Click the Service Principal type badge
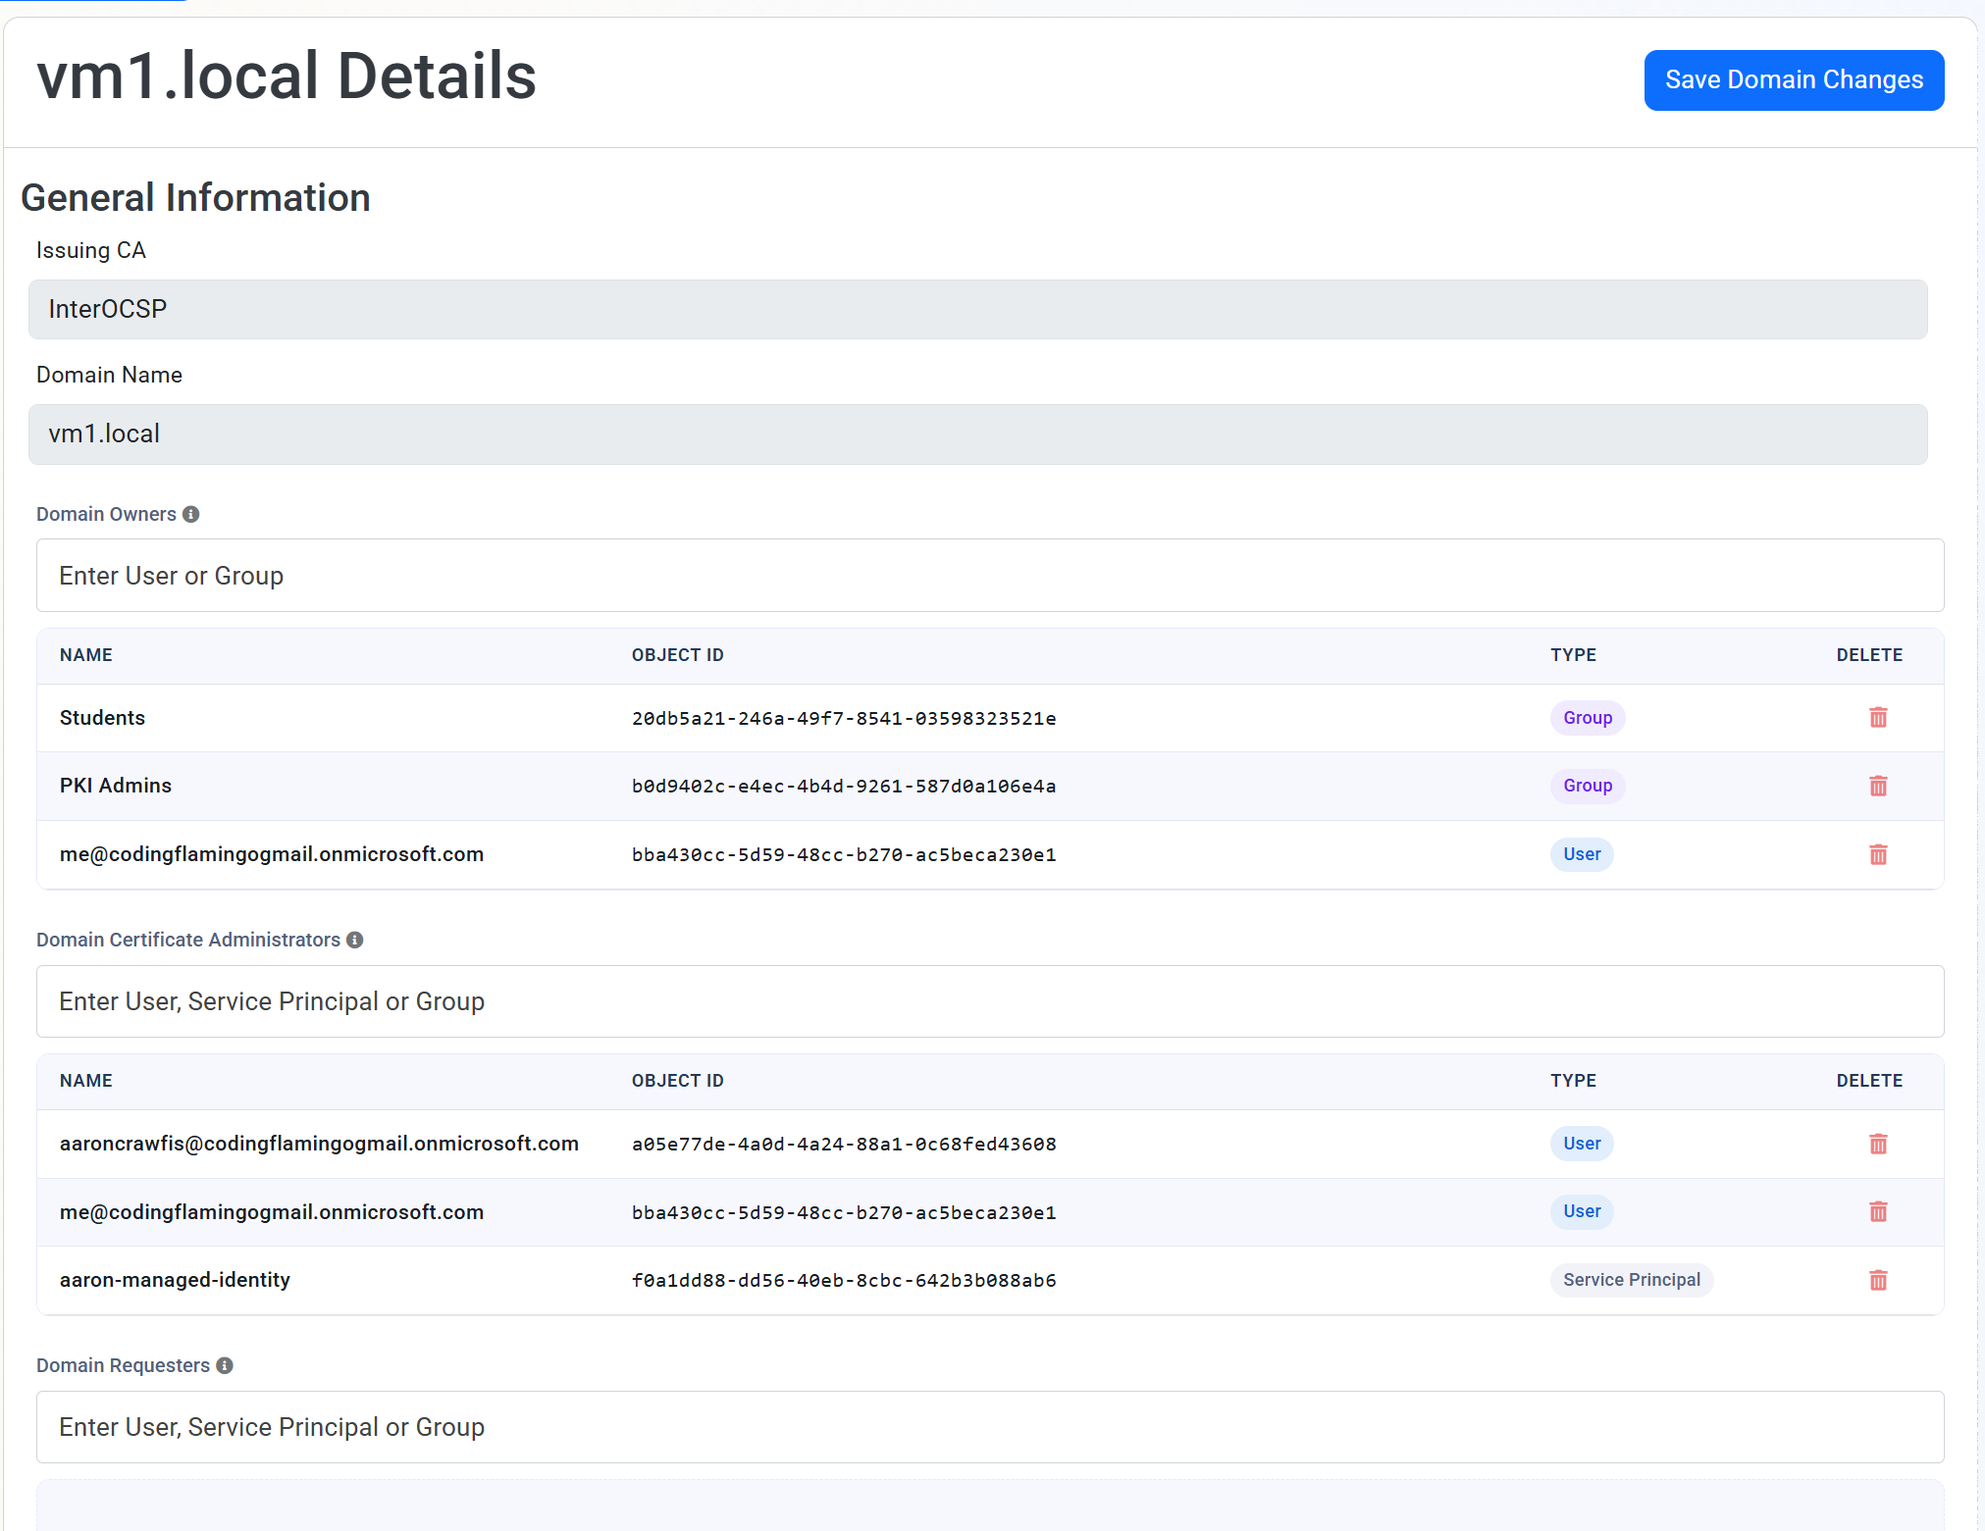Screen dimensions: 1985x1531 coord(1632,1280)
